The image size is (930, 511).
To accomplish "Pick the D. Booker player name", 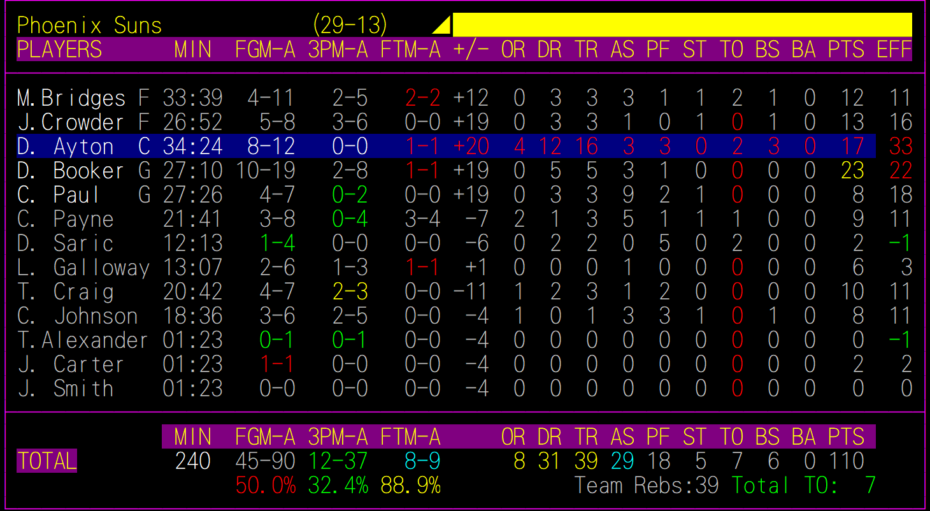I will pos(70,171).
